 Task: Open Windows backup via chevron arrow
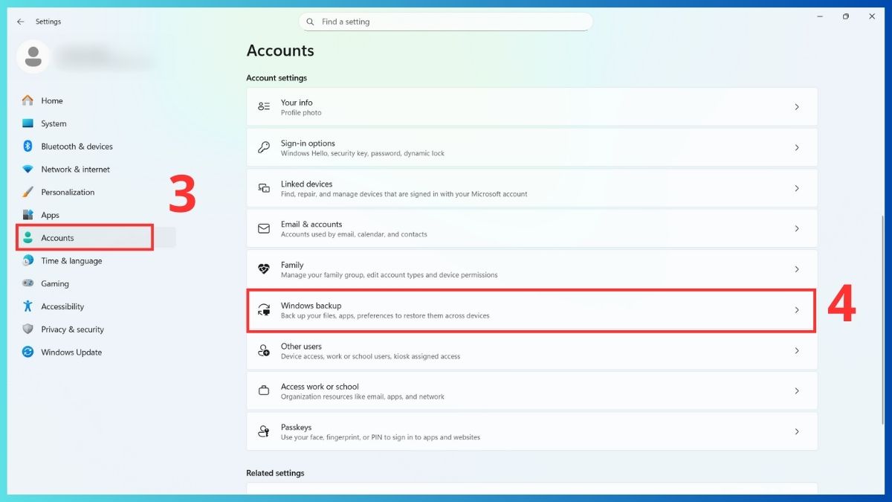coord(797,310)
